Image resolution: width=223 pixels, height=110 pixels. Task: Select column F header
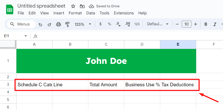[x=210, y=44]
